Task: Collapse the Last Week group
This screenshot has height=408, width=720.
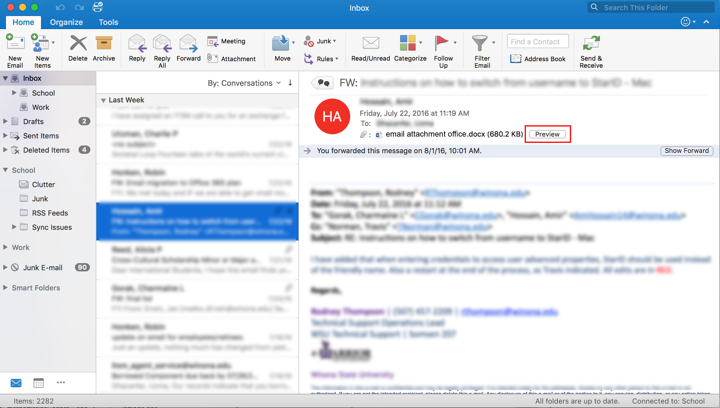Action: (103, 100)
